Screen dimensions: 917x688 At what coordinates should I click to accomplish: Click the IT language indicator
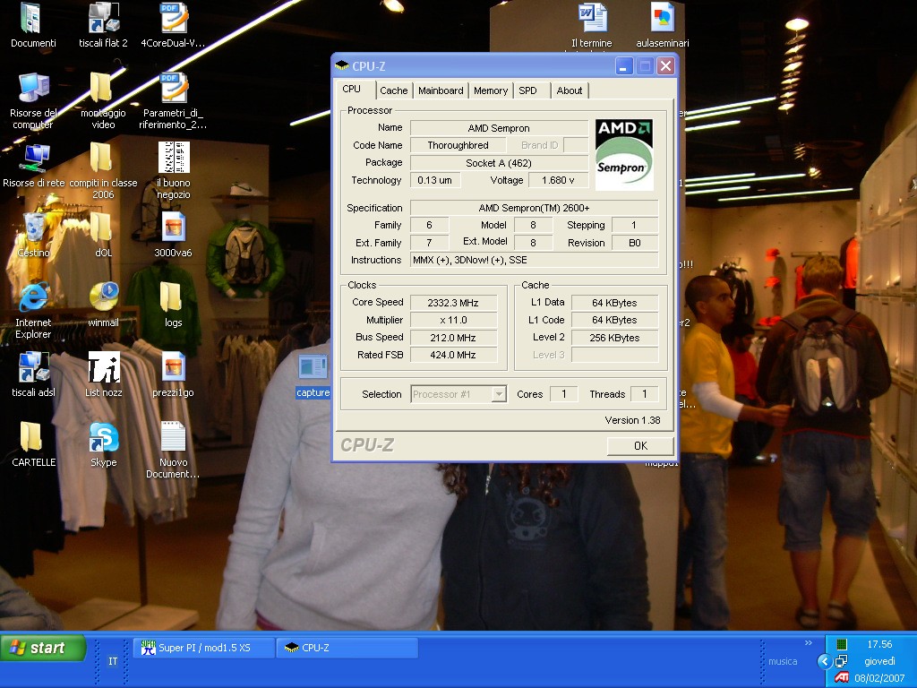pos(113,661)
